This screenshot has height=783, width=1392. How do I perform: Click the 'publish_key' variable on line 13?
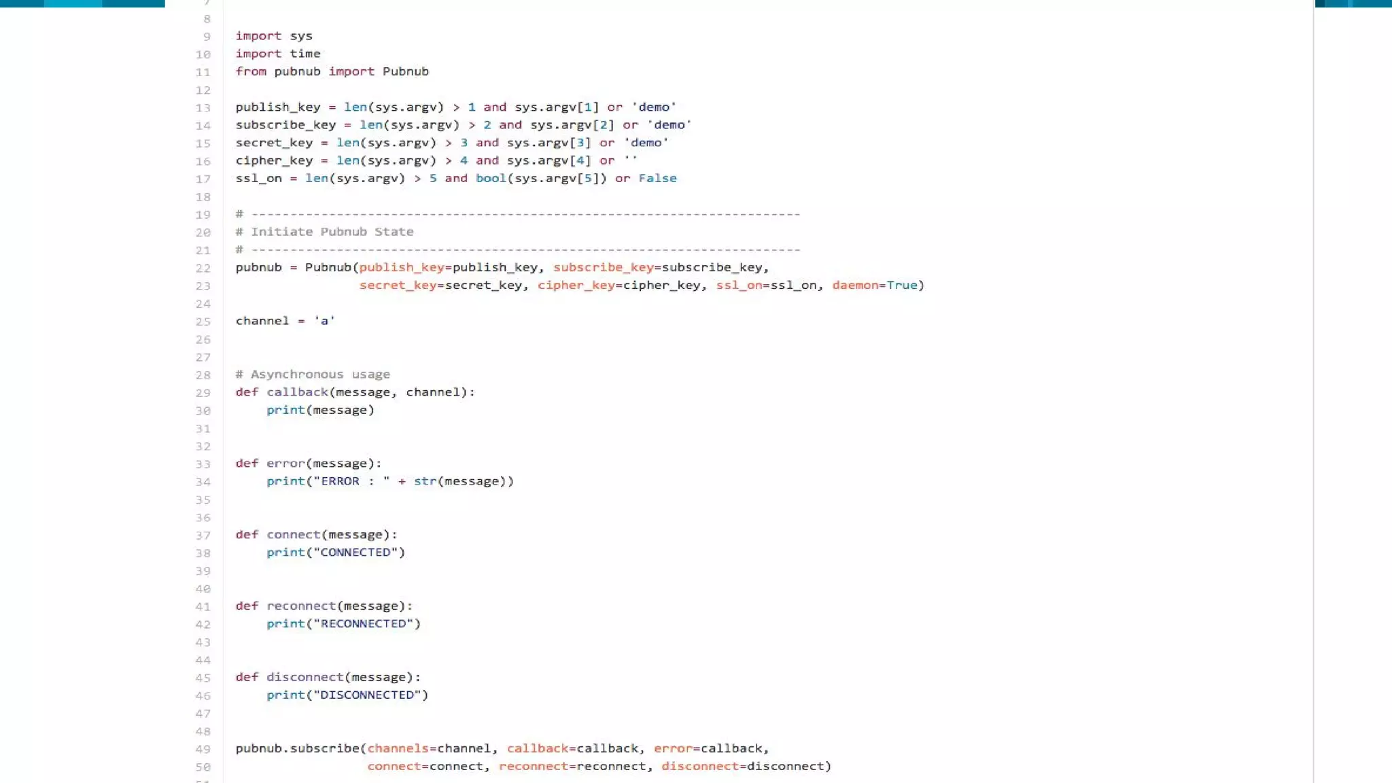[277, 107]
